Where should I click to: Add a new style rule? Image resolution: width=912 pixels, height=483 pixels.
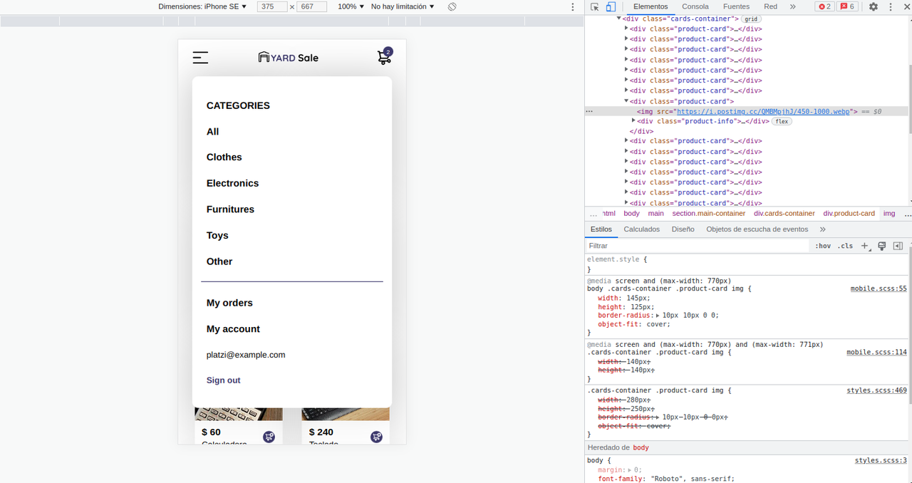pos(864,246)
